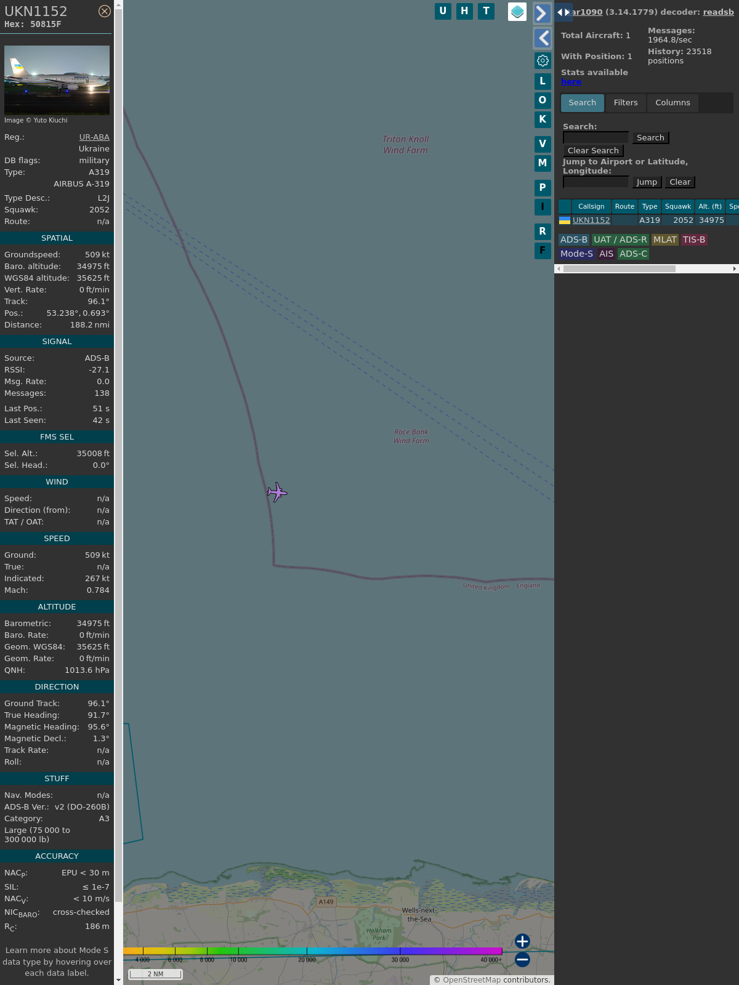Open the settings gear icon
The image size is (739, 985).
point(543,60)
